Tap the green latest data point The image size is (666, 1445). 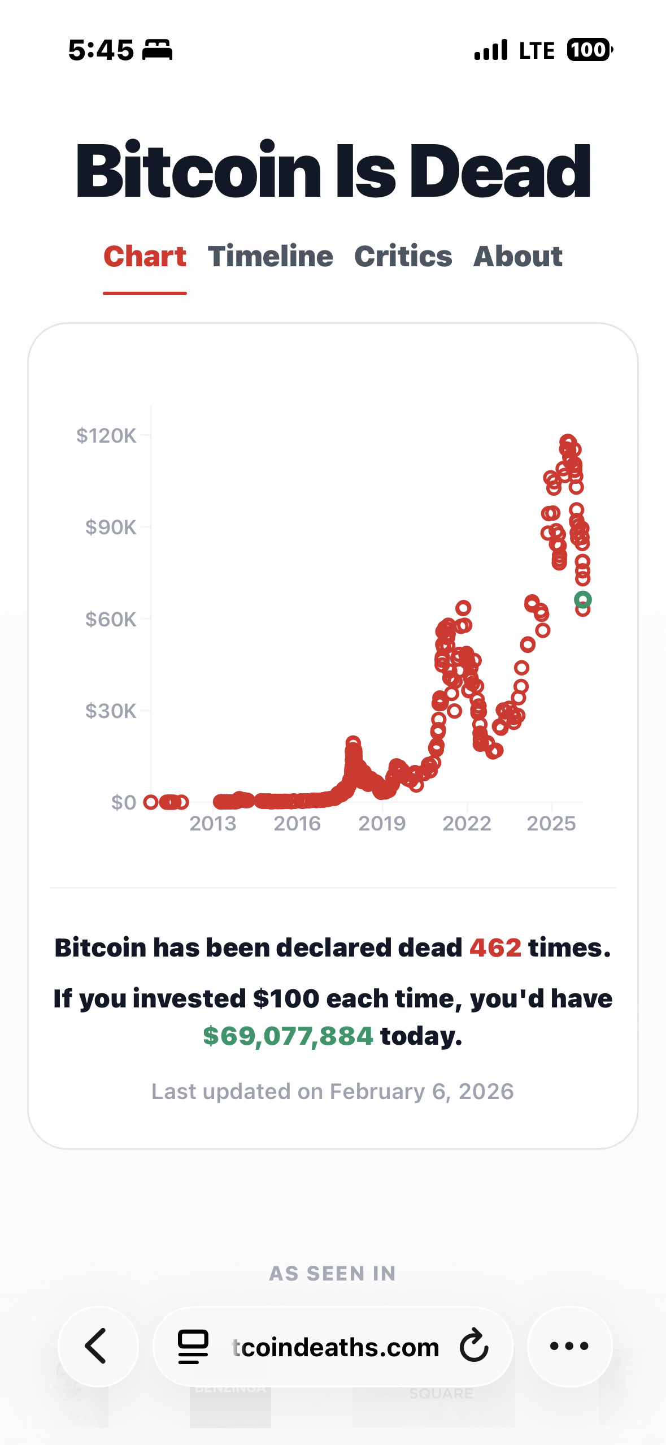[x=583, y=599]
